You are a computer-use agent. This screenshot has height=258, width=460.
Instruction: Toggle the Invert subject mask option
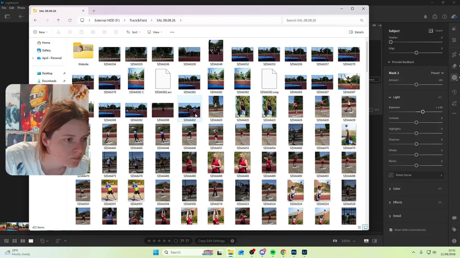pos(435,31)
